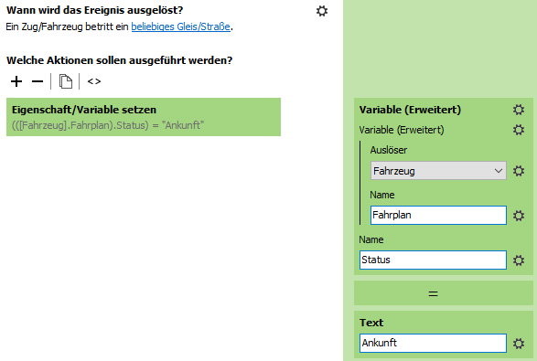Click the bold Variable (Erweitert) heading
This screenshot has height=361, width=537.
(410, 110)
